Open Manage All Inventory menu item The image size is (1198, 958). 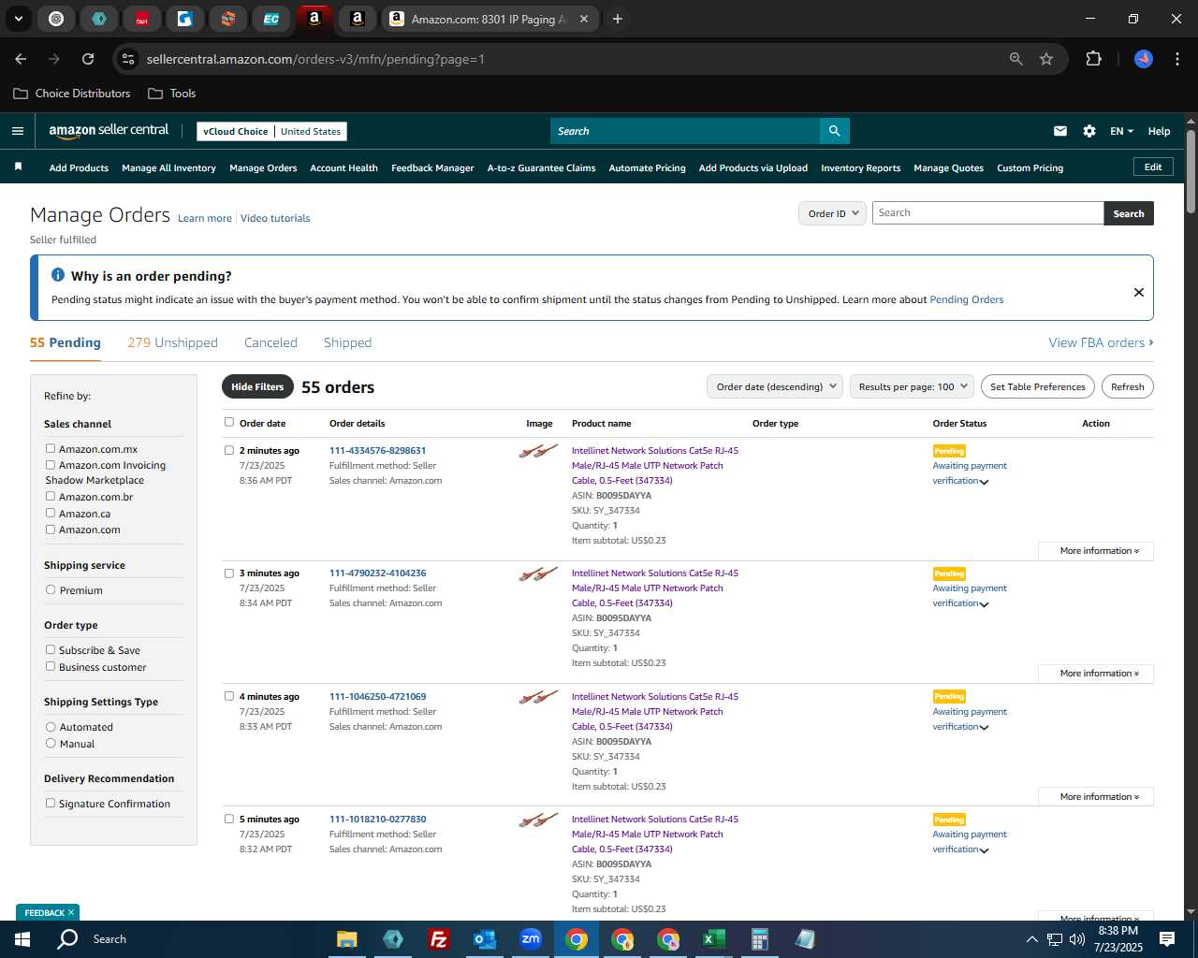pos(168,168)
